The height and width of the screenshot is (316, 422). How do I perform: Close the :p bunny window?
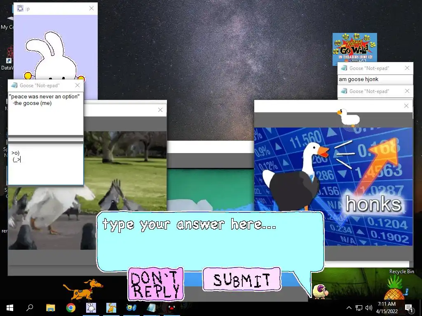[91, 8]
